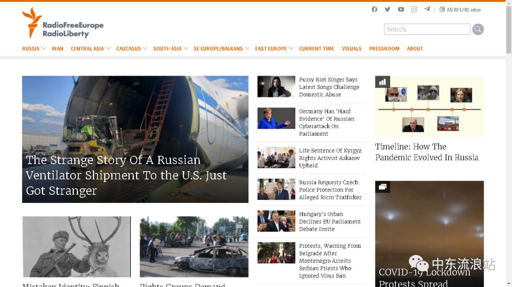Expand the East Europe menu chevron
Image resolution: width=512 pixels, height=287 pixels.
pos(291,49)
